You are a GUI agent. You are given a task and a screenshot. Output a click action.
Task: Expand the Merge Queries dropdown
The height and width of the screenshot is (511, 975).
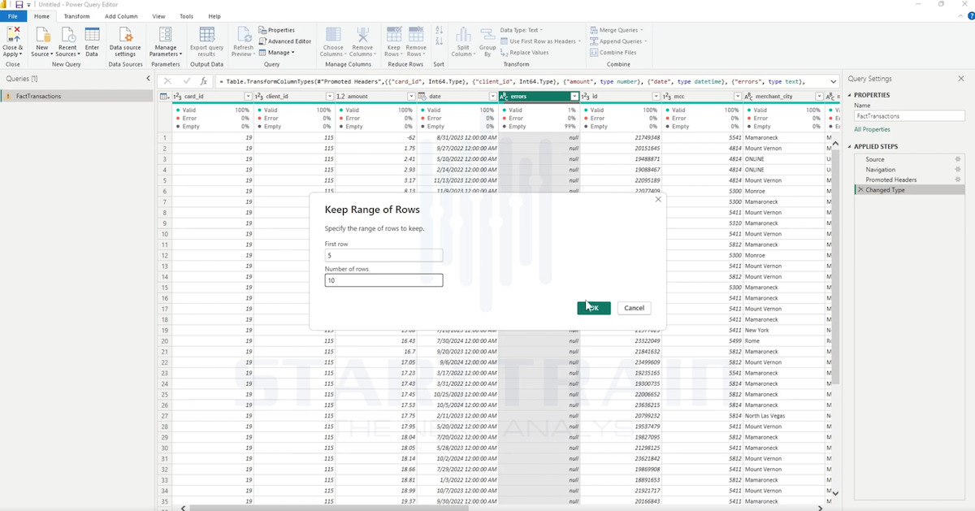[x=617, y=30]
